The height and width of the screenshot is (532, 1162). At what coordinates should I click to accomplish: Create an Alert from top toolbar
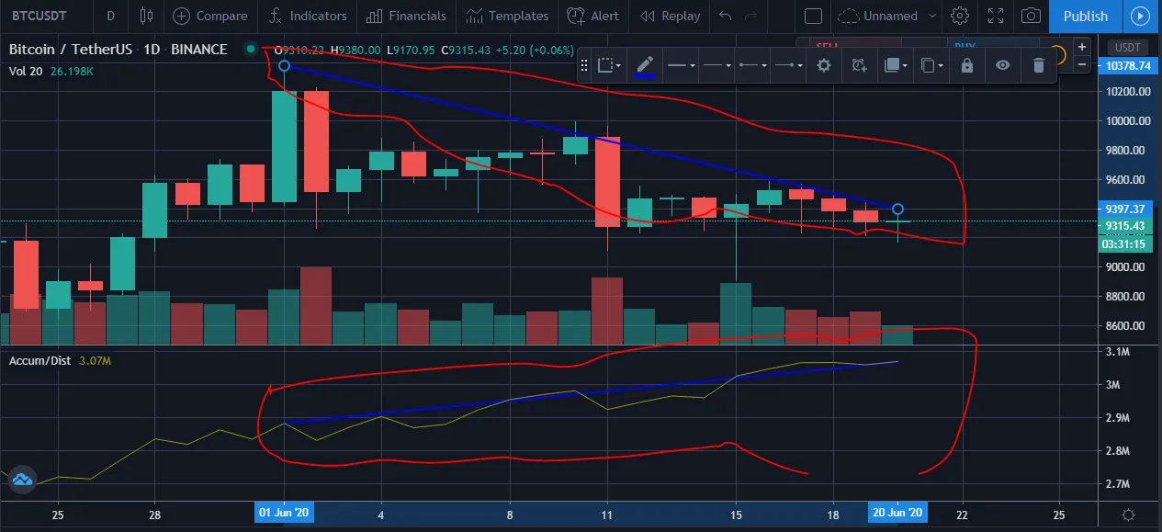tap(593, 16)
